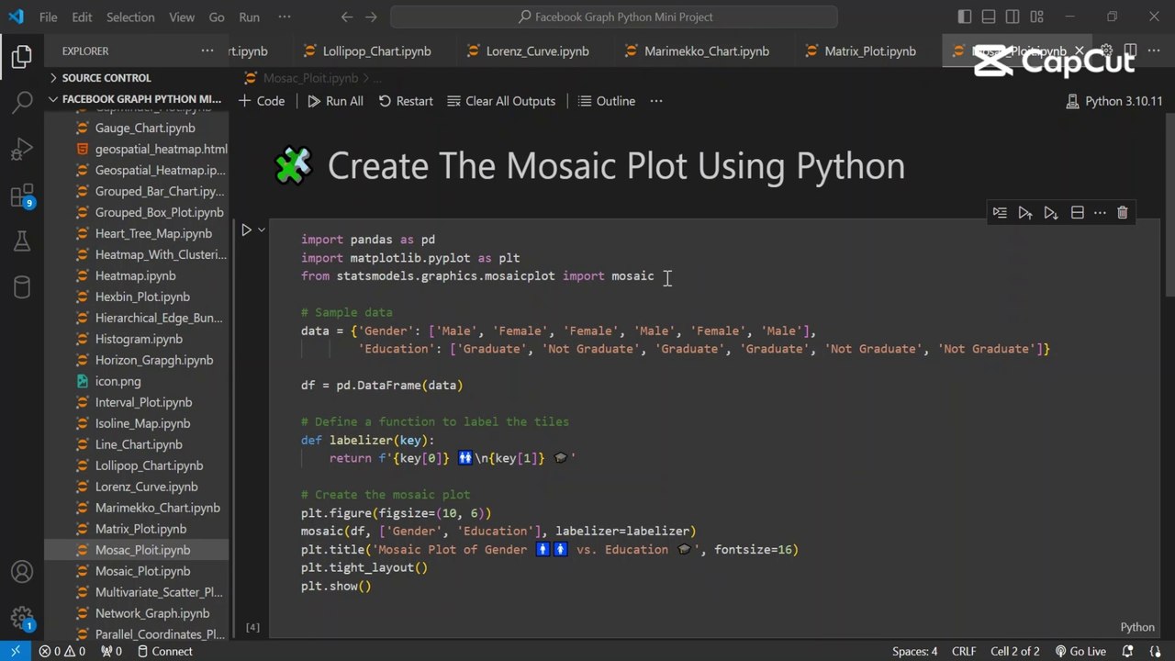Execute cell and below icon
The height and width of the screenshot is (661, 1175).
tap(1051, 213)
